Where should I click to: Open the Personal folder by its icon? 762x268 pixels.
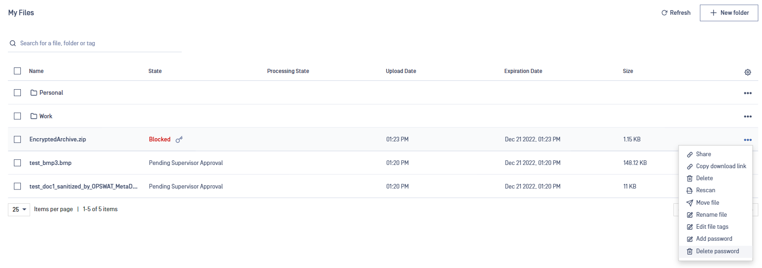coord(34,92)
